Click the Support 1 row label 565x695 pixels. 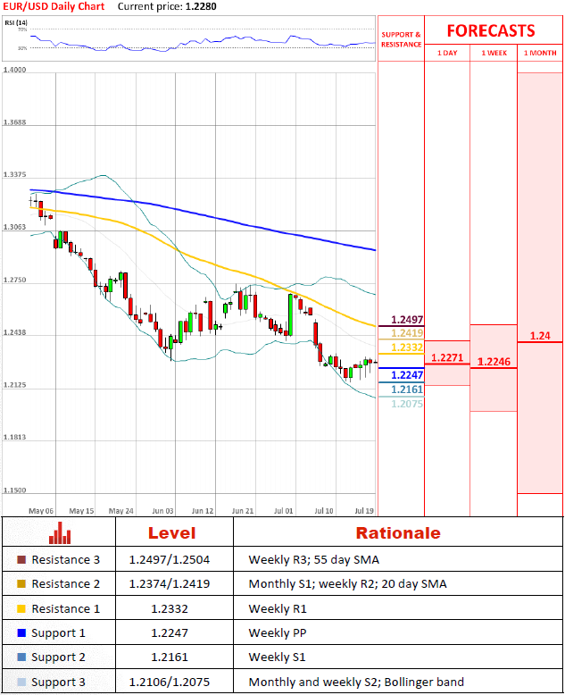pos(58,633)
